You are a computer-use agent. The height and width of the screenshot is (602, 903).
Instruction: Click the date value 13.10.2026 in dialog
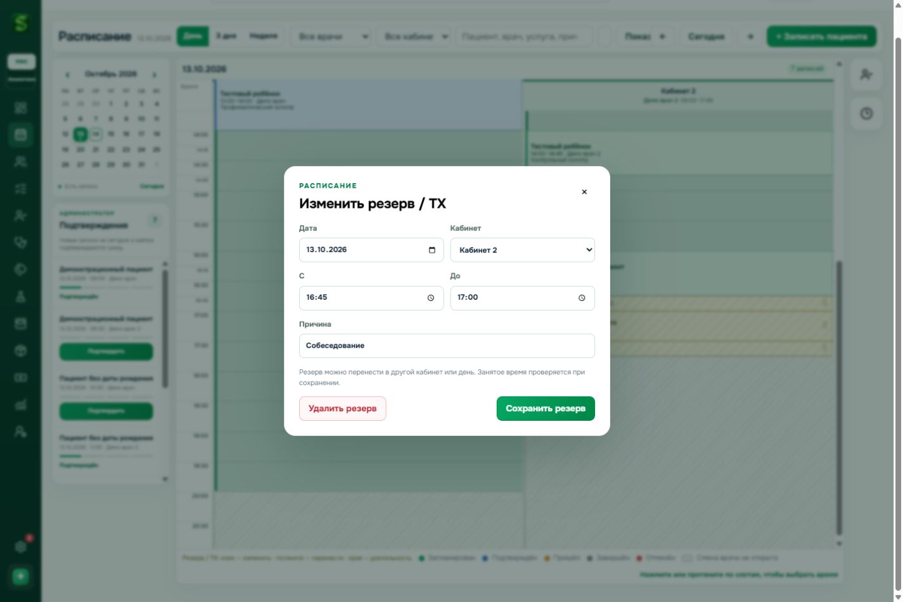click(x=326, y=250)
